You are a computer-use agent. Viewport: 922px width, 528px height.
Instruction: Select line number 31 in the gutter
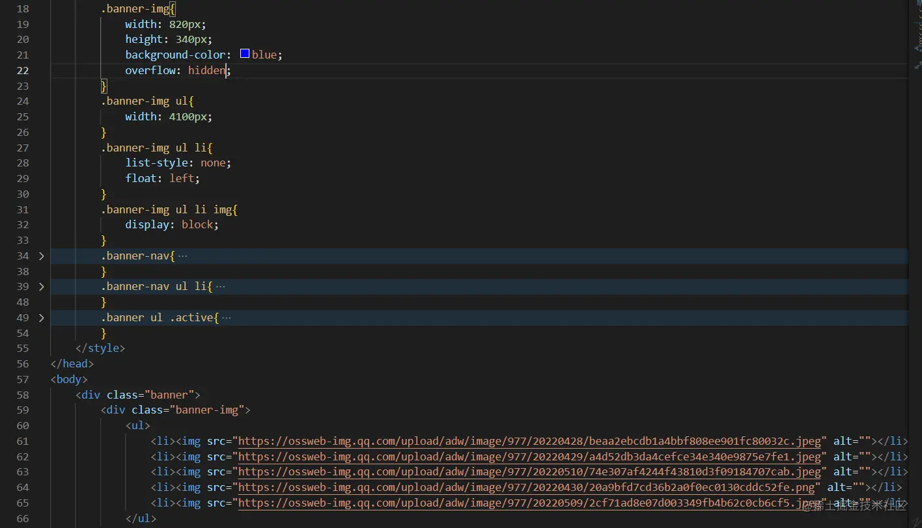click(x=23, y=210)
